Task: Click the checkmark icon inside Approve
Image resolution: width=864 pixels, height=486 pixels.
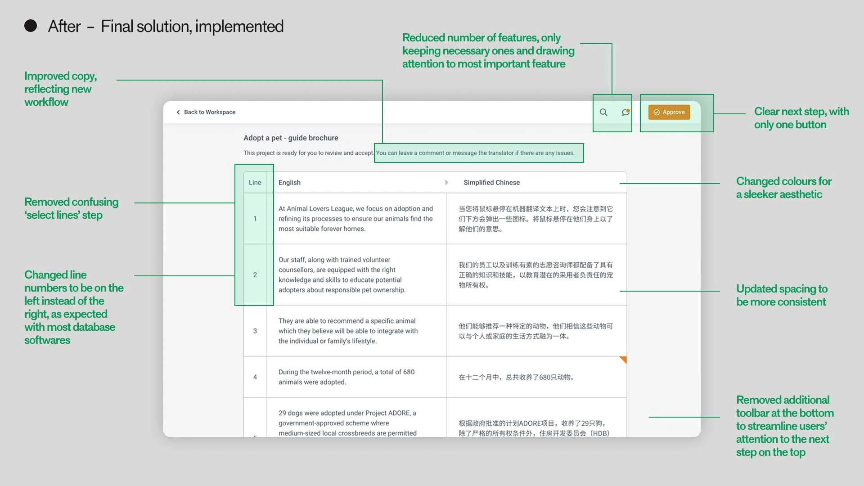Action: click(x=657, y=112)
